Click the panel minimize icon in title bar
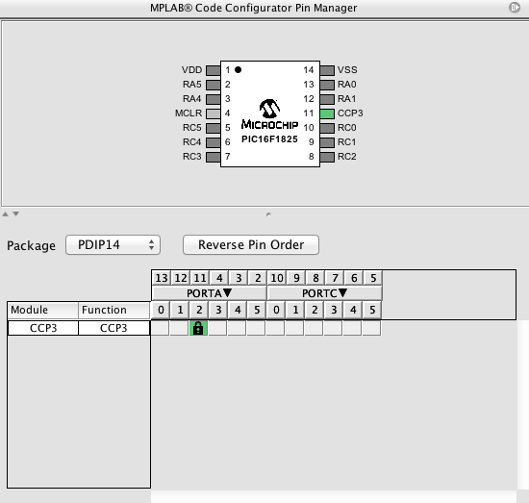The image size is (529, 503). 515,7
